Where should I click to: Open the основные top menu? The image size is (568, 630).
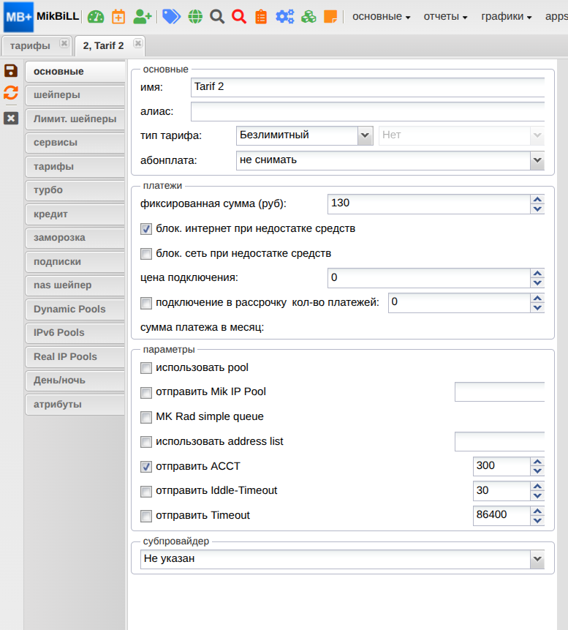[x=381, y=17]
